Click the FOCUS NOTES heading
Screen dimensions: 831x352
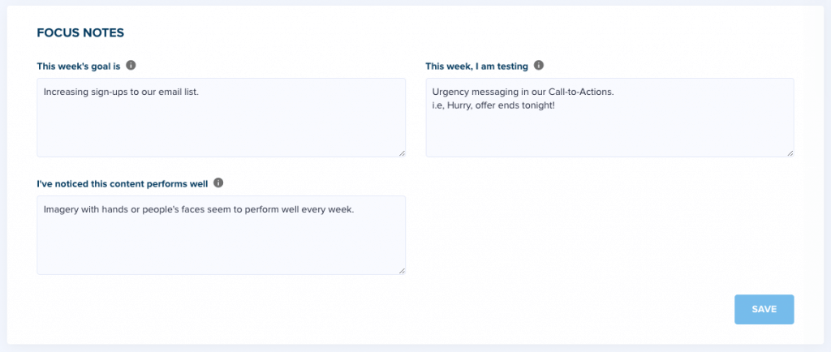point(80,32)
